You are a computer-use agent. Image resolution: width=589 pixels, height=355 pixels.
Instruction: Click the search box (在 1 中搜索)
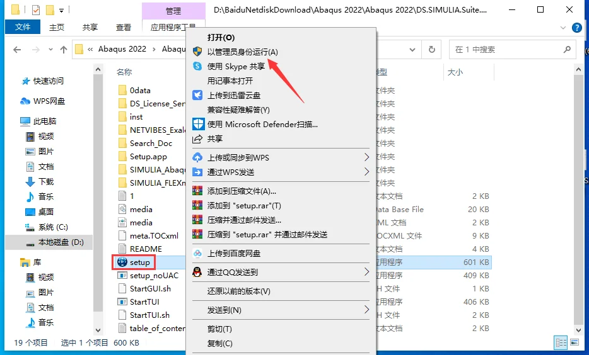click(512, 50)
